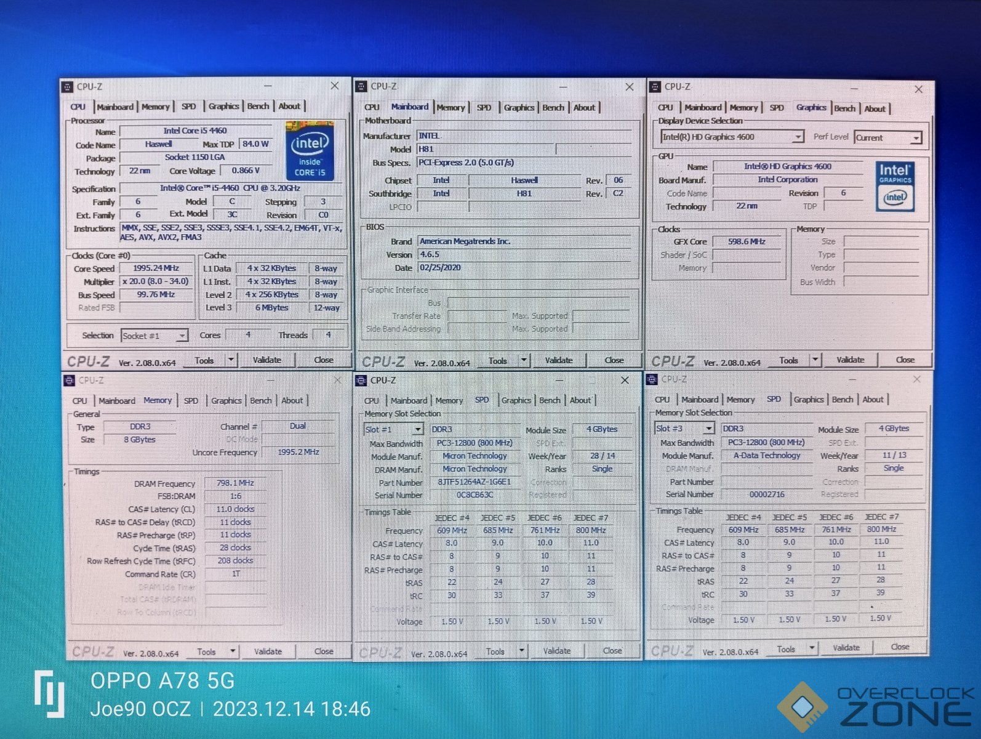981x739 pixels.
Task: Open the Bench tab in the processor window
Action: click(258, 106)
